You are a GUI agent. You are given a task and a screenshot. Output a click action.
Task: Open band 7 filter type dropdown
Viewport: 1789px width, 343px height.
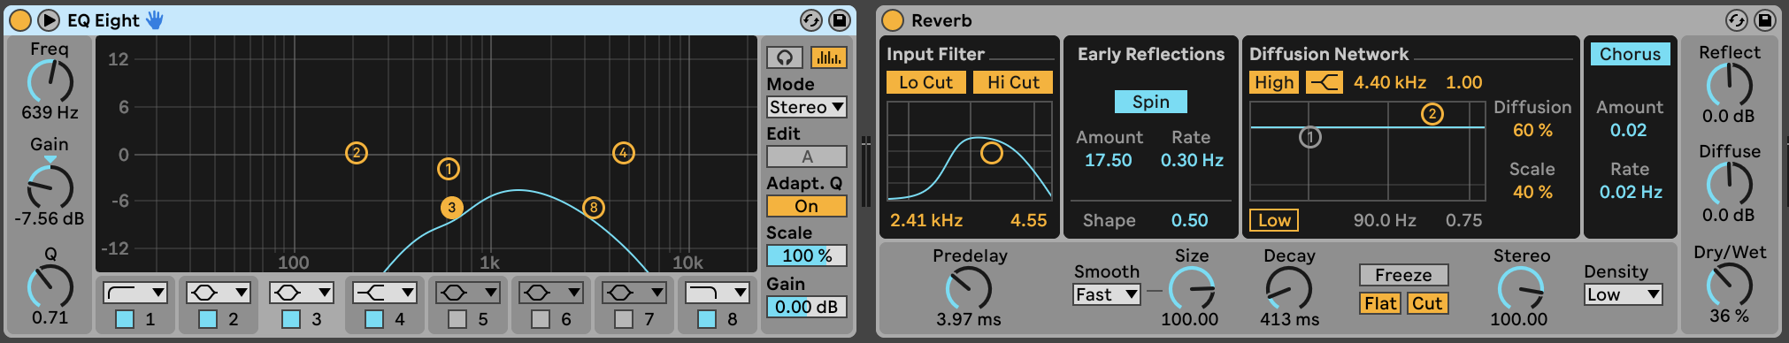634,292
